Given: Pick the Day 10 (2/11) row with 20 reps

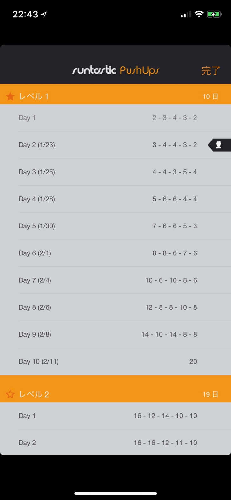Looking at the screenshot, I should click(115, 362).
